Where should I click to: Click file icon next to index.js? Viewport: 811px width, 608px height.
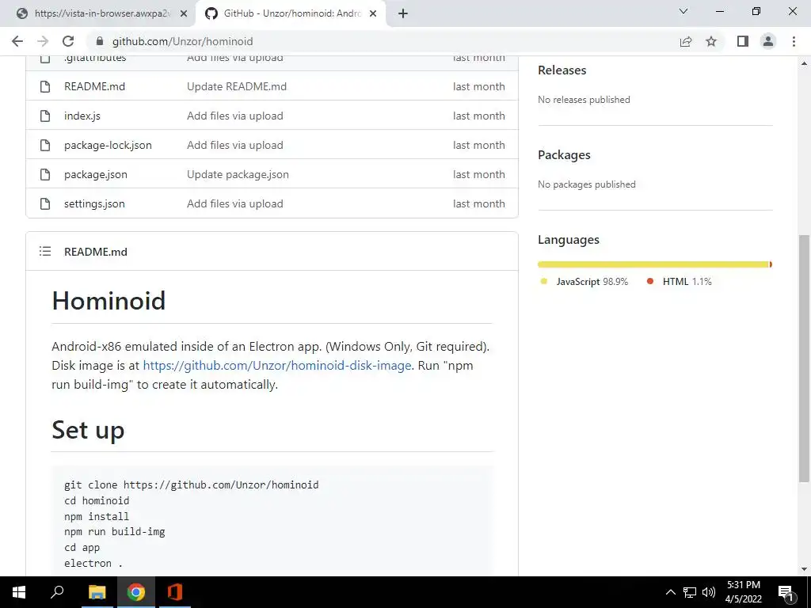tap(45, 116)
